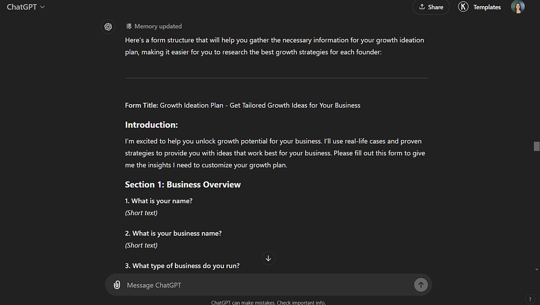Open the Check important info link

tap(301, 302)
